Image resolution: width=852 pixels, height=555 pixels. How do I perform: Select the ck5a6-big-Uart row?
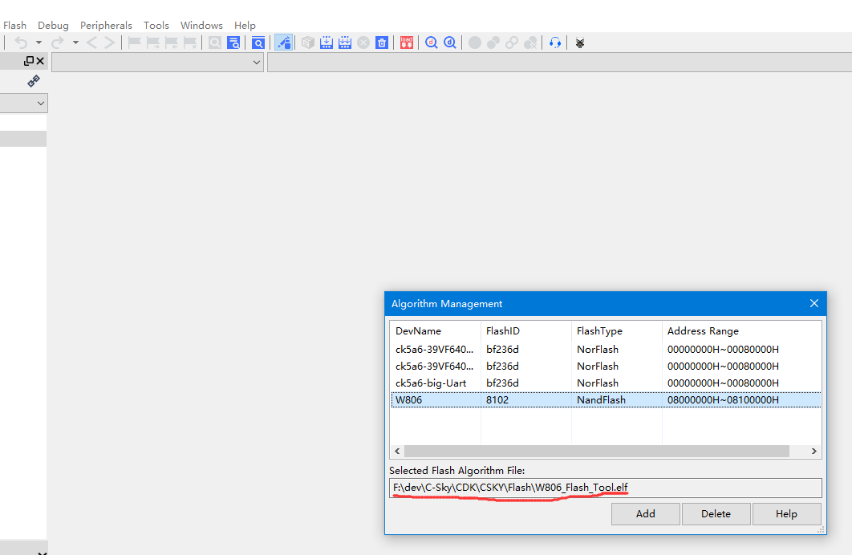(x=431, y=383)
